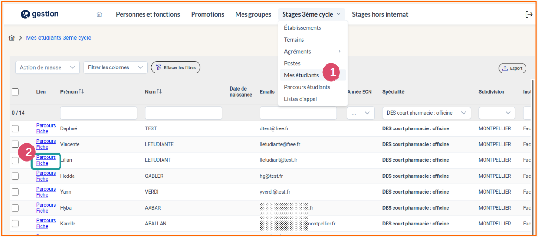Open Personnes et fonctions menu
The width and height of the screenshot is (538, 237).
pyautogui.click(x=148, y=14)
